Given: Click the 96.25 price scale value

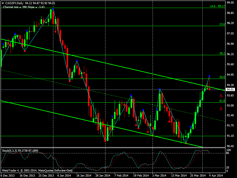Looking at the screenshot, I should [x=230, y=54].
